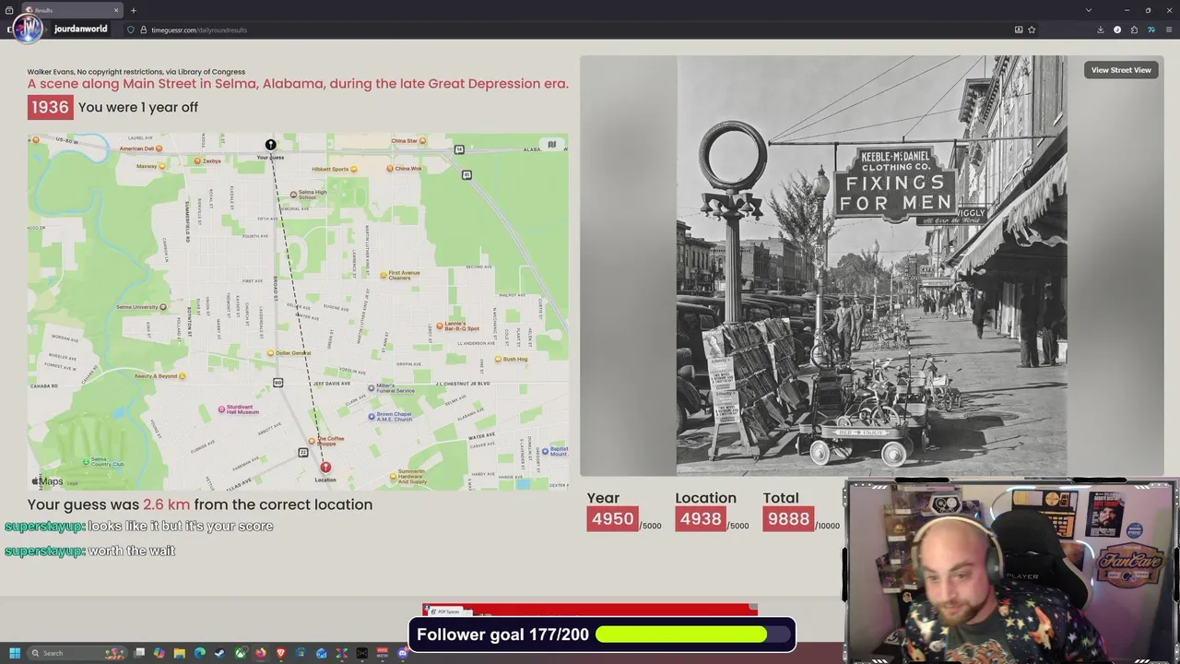
Task: Open Microsoft Edge from the taskbar
Action: click(199, 653)
